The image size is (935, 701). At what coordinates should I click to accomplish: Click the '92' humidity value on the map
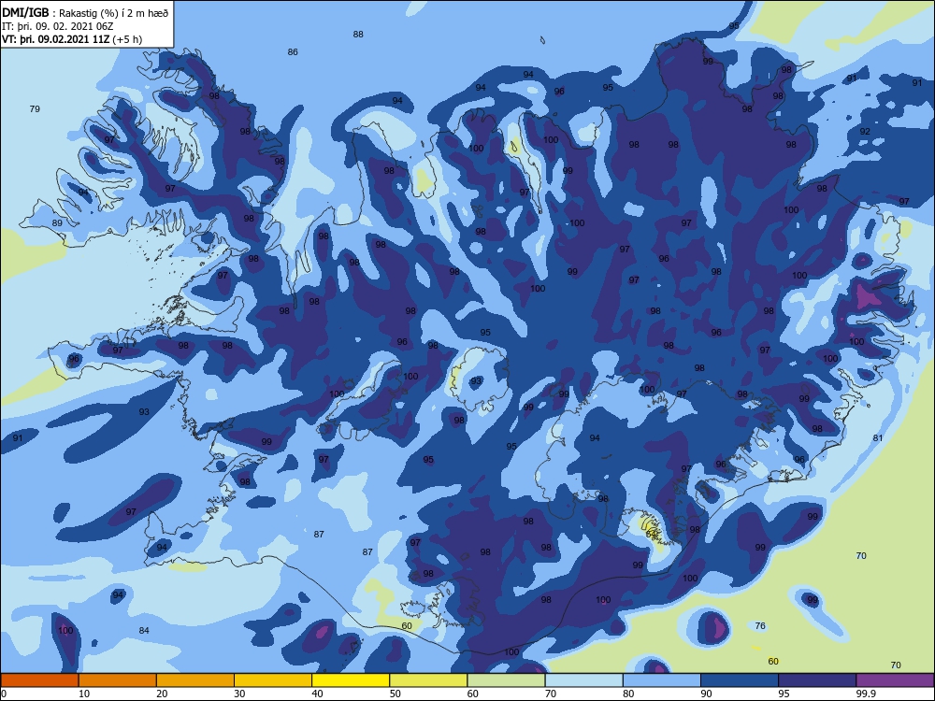(x=865, y=132)
